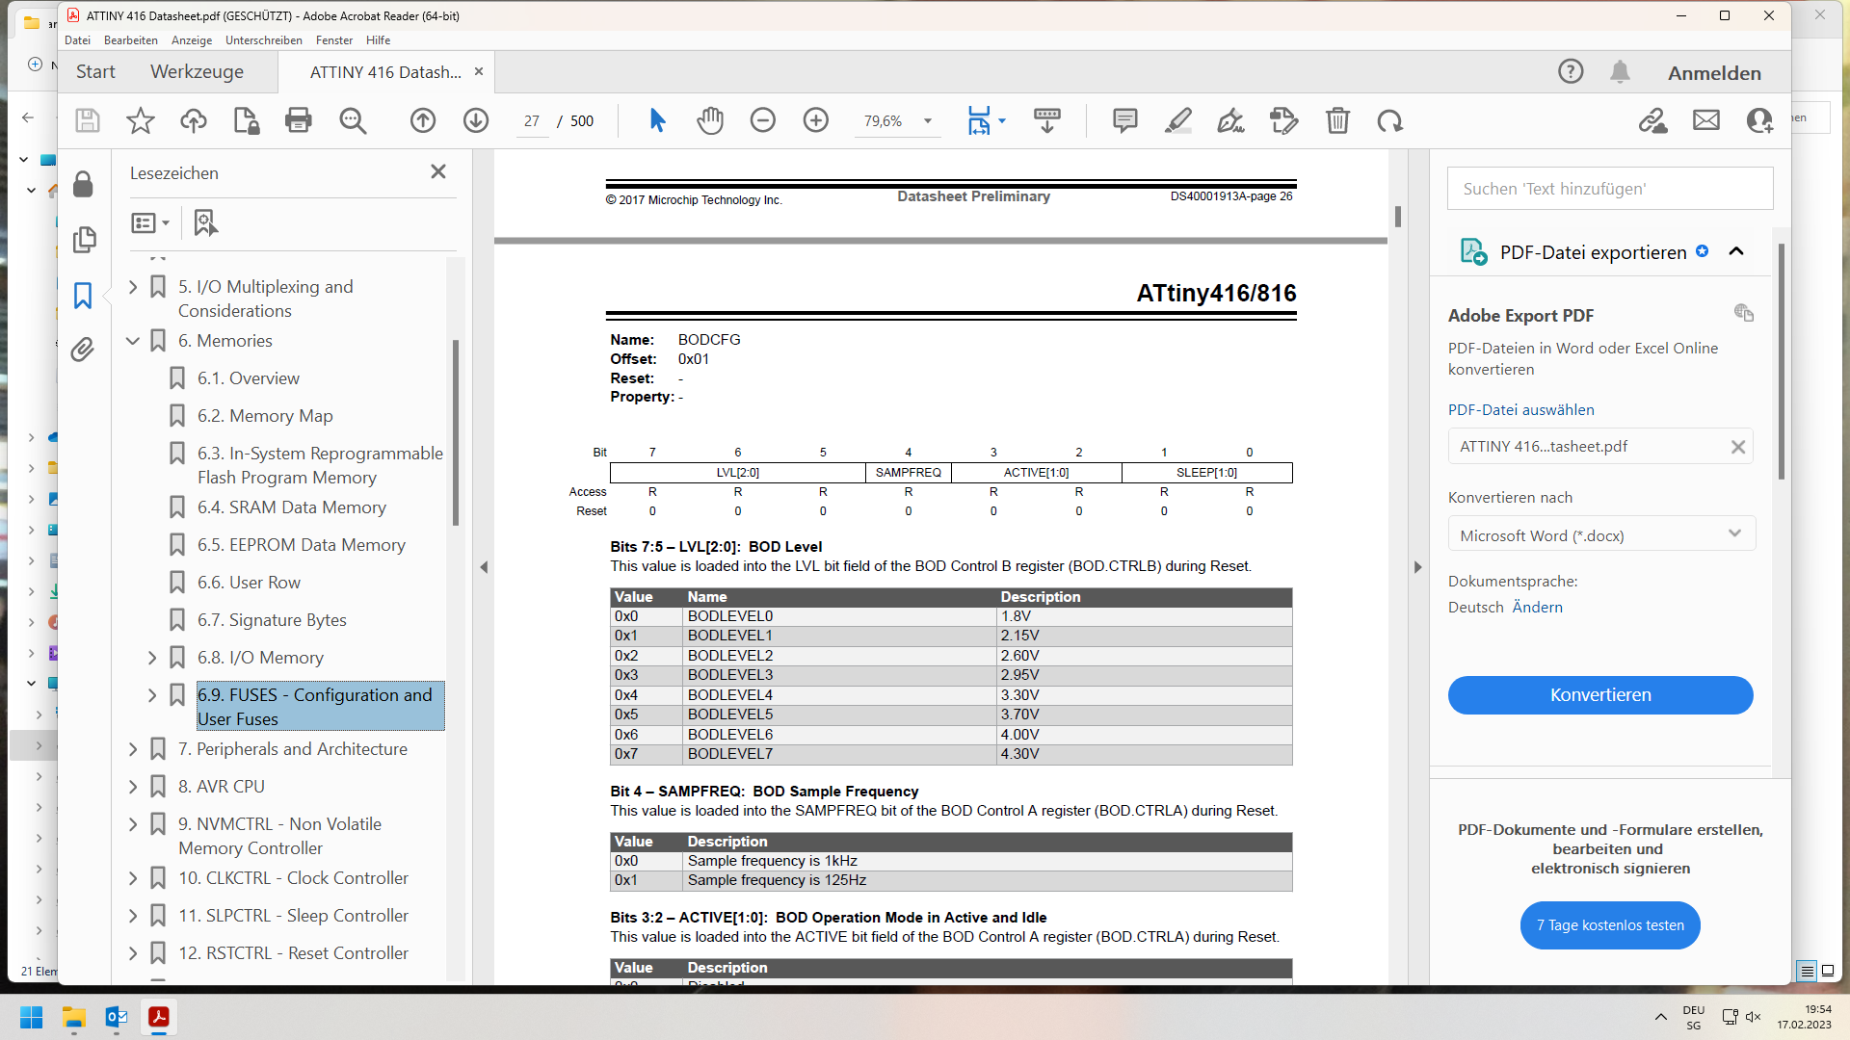Open the Anzeige menu
This screenshot has width=1850, height=1040.
[192, 40]
